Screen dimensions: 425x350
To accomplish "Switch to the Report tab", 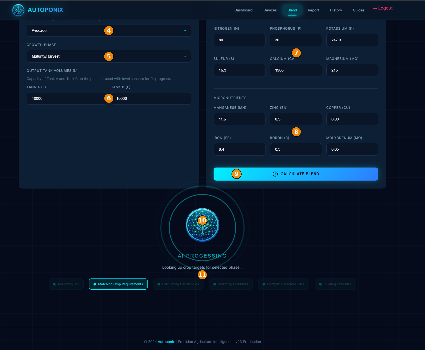I will tap(313, 10).
